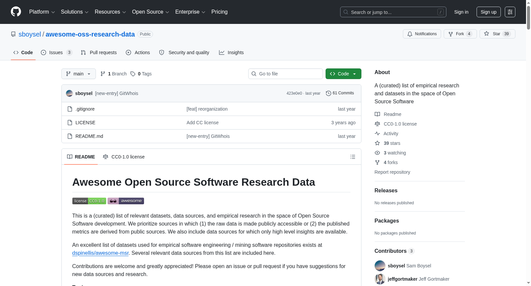Image resolution: width=531 pixels, height=286 pixels.
Task: Select the star icon beside 39 stars
Action: pos(377,143)
